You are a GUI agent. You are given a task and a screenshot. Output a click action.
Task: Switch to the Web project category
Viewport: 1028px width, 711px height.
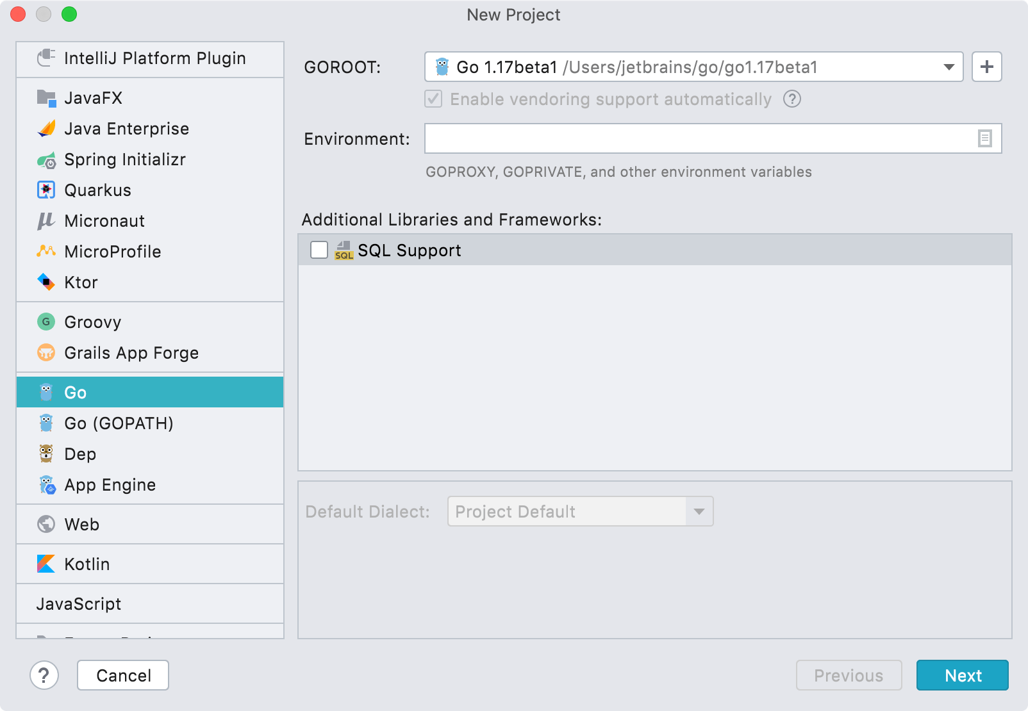click(81, 524)
